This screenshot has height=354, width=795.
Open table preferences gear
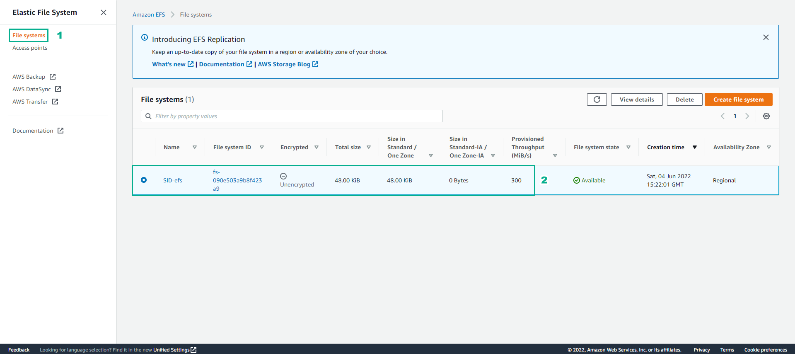point(766,116)
